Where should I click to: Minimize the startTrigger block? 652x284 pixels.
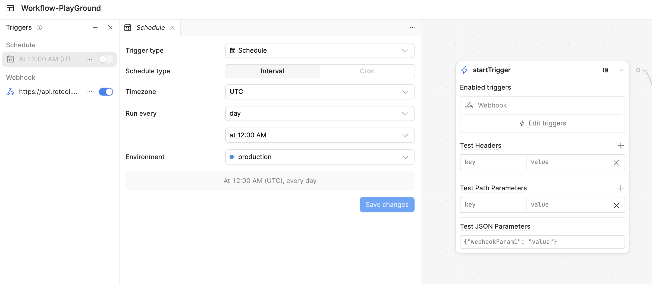(590, 70)
